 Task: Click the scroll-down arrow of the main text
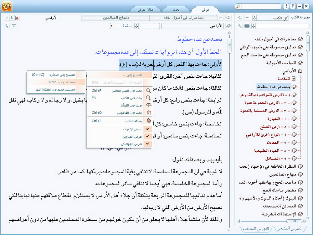(229, 230)
